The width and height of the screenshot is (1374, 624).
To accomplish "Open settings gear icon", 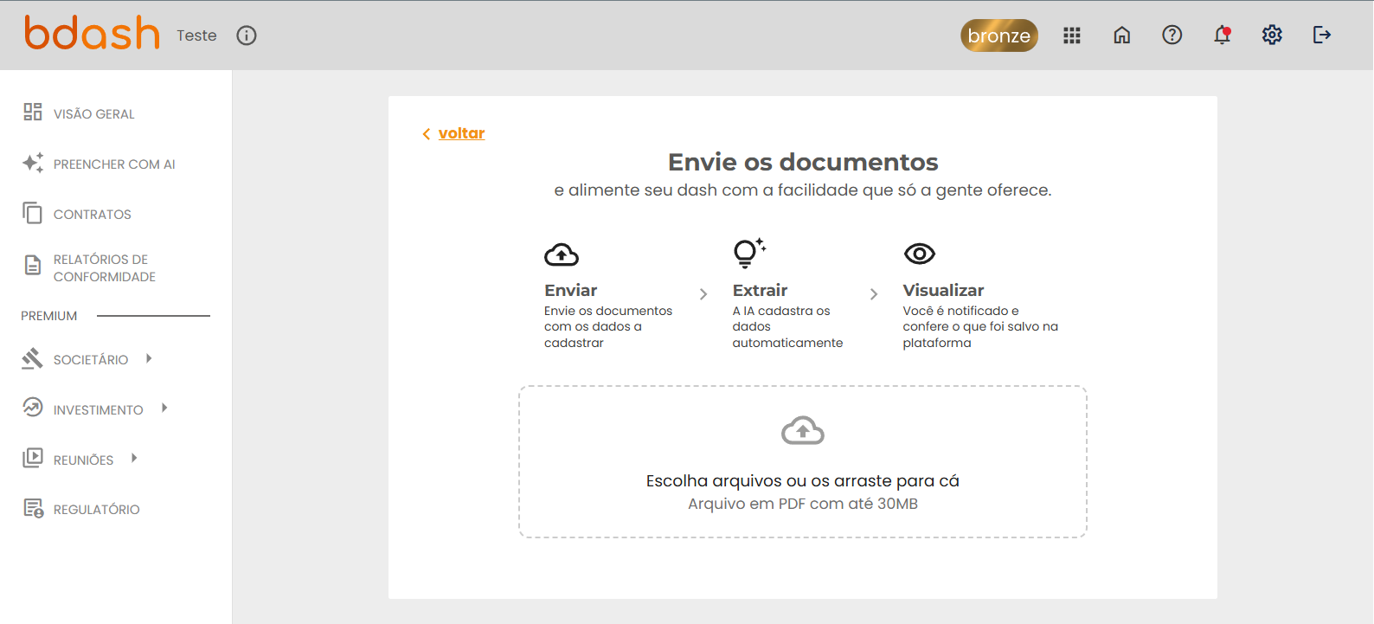I will point(1272,35).
